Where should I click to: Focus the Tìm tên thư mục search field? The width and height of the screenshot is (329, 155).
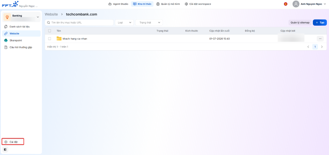(x=79, y=22)
